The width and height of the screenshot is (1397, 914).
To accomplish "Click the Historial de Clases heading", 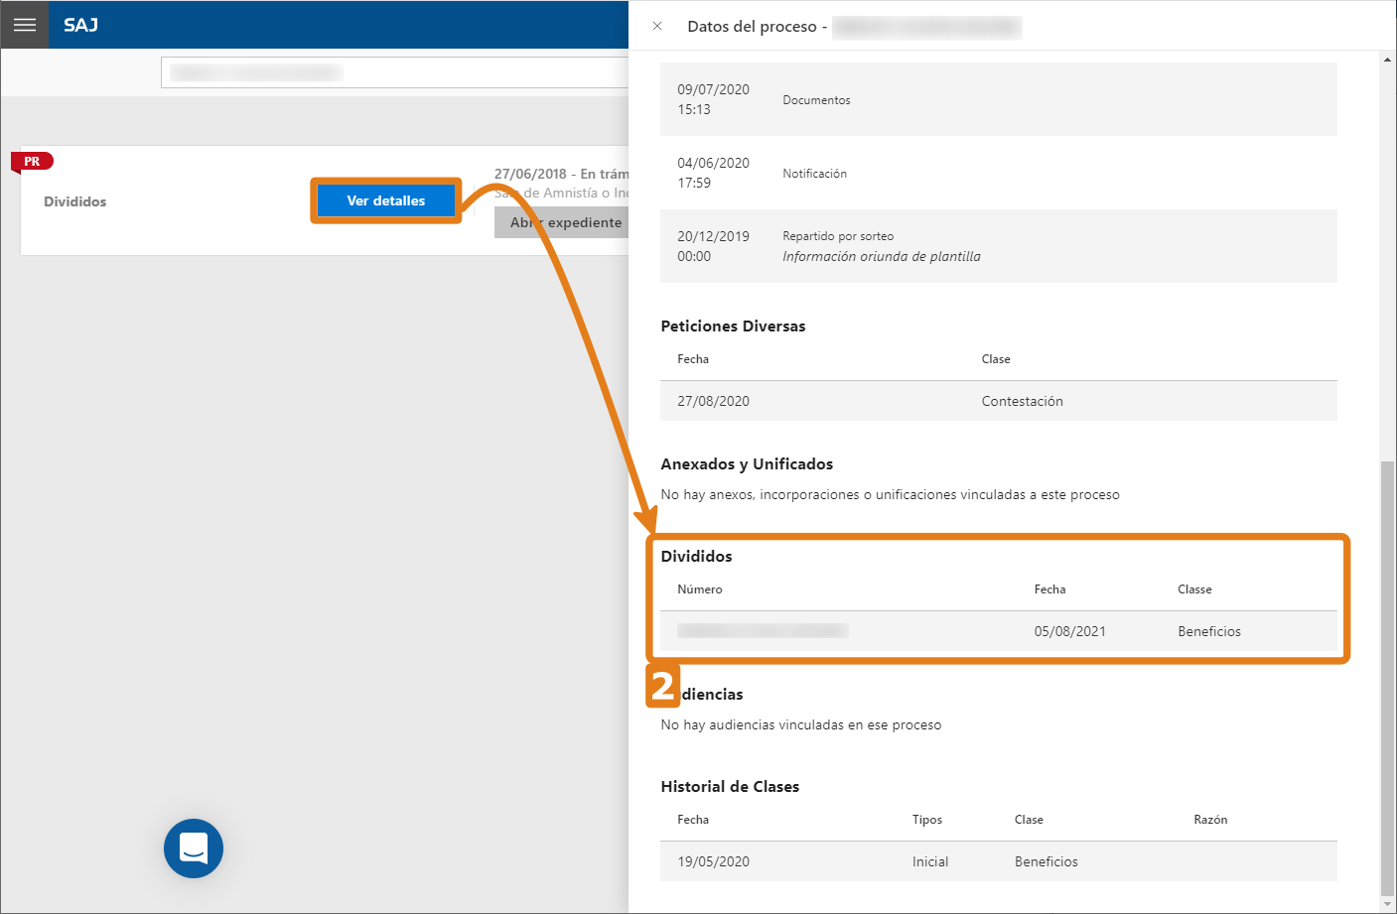I will (730, 786).
